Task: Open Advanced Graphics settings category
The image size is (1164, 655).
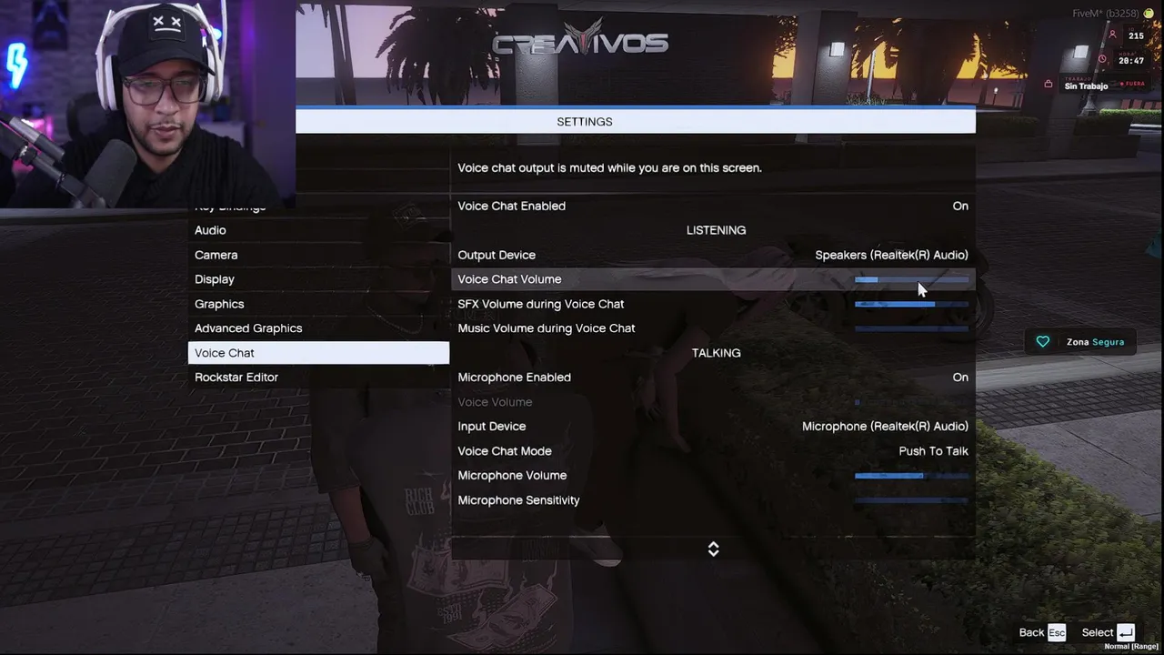Action: coord(318,328)
